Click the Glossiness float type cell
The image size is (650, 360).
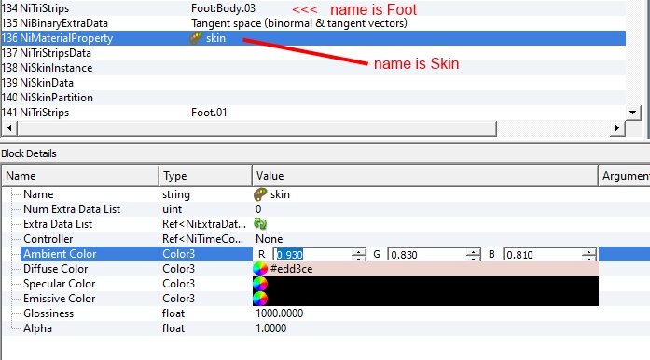(x=173, y=313)
